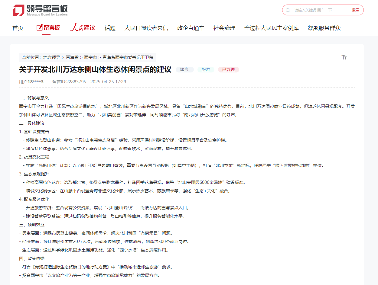Open the 凝聚服务群众 menu item
Image resolution: width=378 pixels, height=285 pixels.
(x=324, y=28)
